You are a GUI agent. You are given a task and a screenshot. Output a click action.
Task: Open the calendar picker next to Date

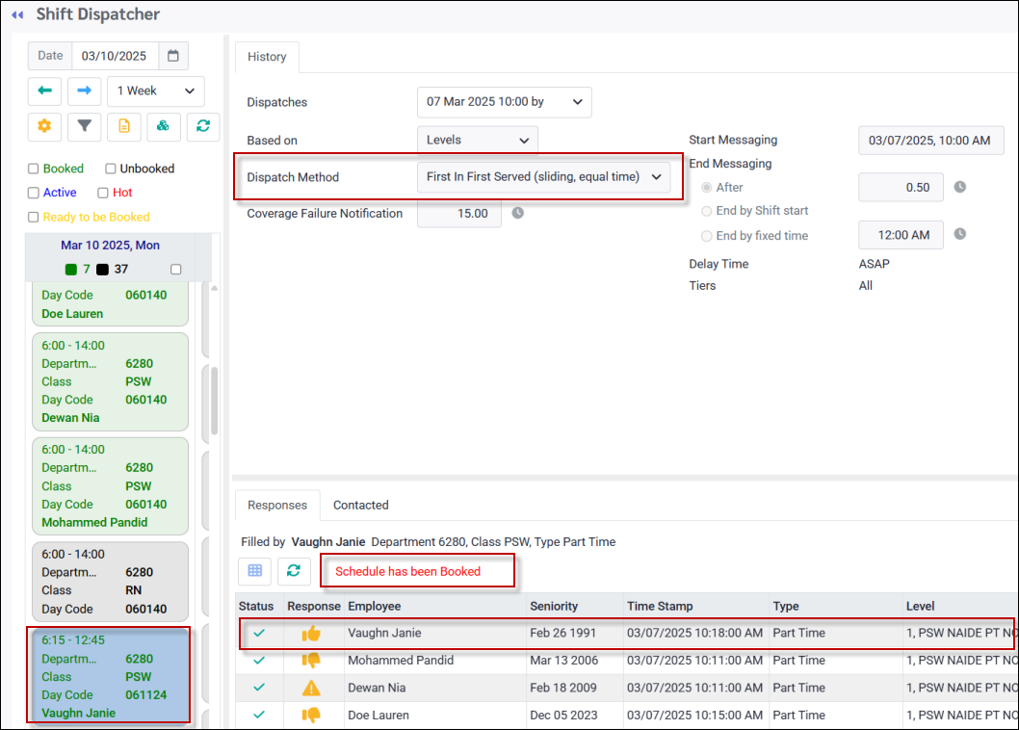172,56
